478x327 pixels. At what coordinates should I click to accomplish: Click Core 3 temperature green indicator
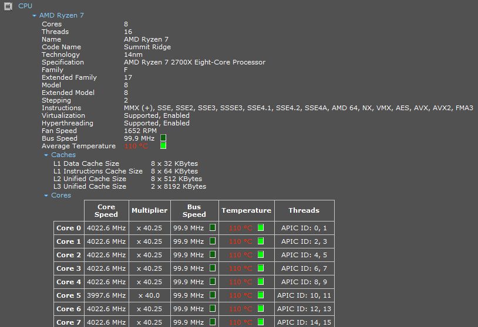pos(261,268)
